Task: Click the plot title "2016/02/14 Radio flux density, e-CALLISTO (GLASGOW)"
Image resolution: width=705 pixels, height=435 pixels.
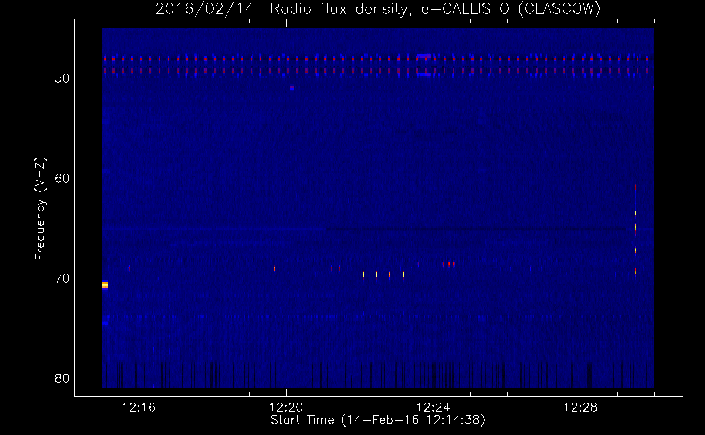Action: [378, 9]
